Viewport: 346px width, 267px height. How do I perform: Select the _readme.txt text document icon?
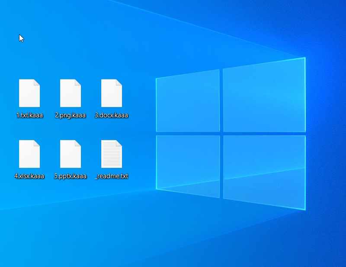(x=112, y=154)
